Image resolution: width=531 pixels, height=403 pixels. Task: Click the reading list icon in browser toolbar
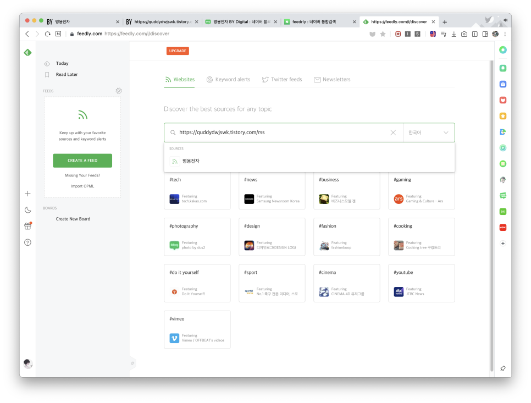[x=443, y=34]
